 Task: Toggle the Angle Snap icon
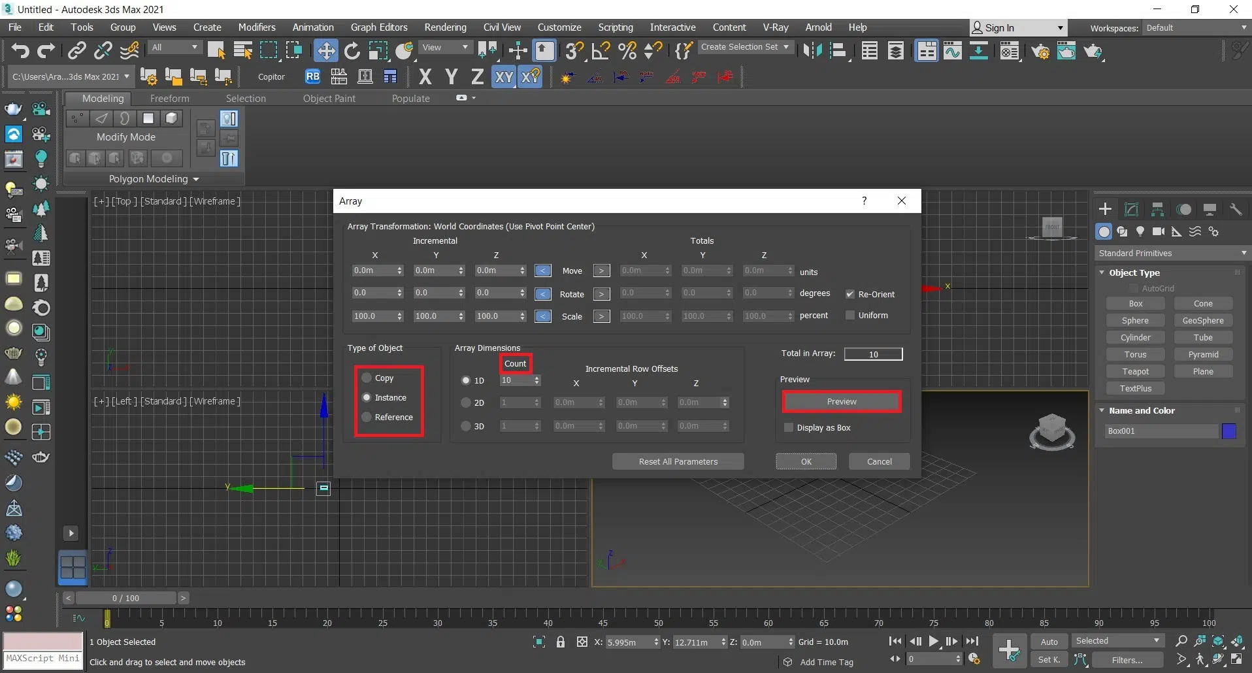tap(601, 51)
